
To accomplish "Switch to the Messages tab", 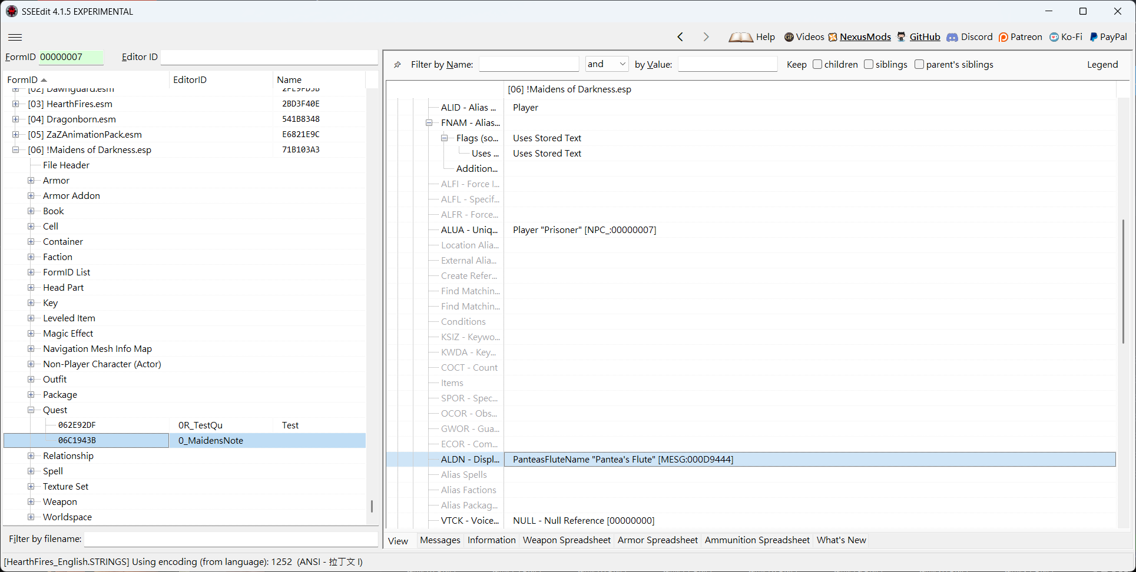I will pyautogui.click(x=440, y=540).
